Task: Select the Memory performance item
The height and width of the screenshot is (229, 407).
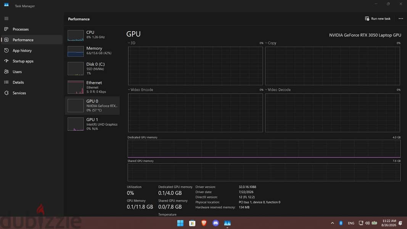Action: tap(92, 51)
